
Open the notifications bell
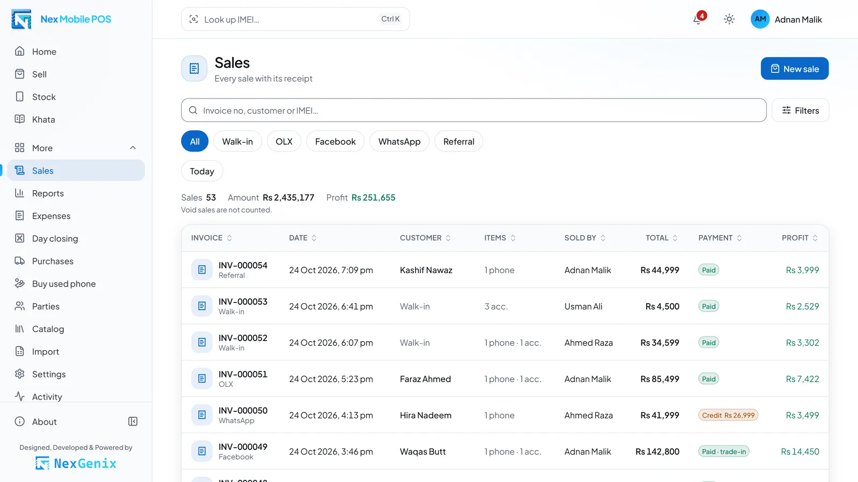pyautogui.click(x=698, y=19)
